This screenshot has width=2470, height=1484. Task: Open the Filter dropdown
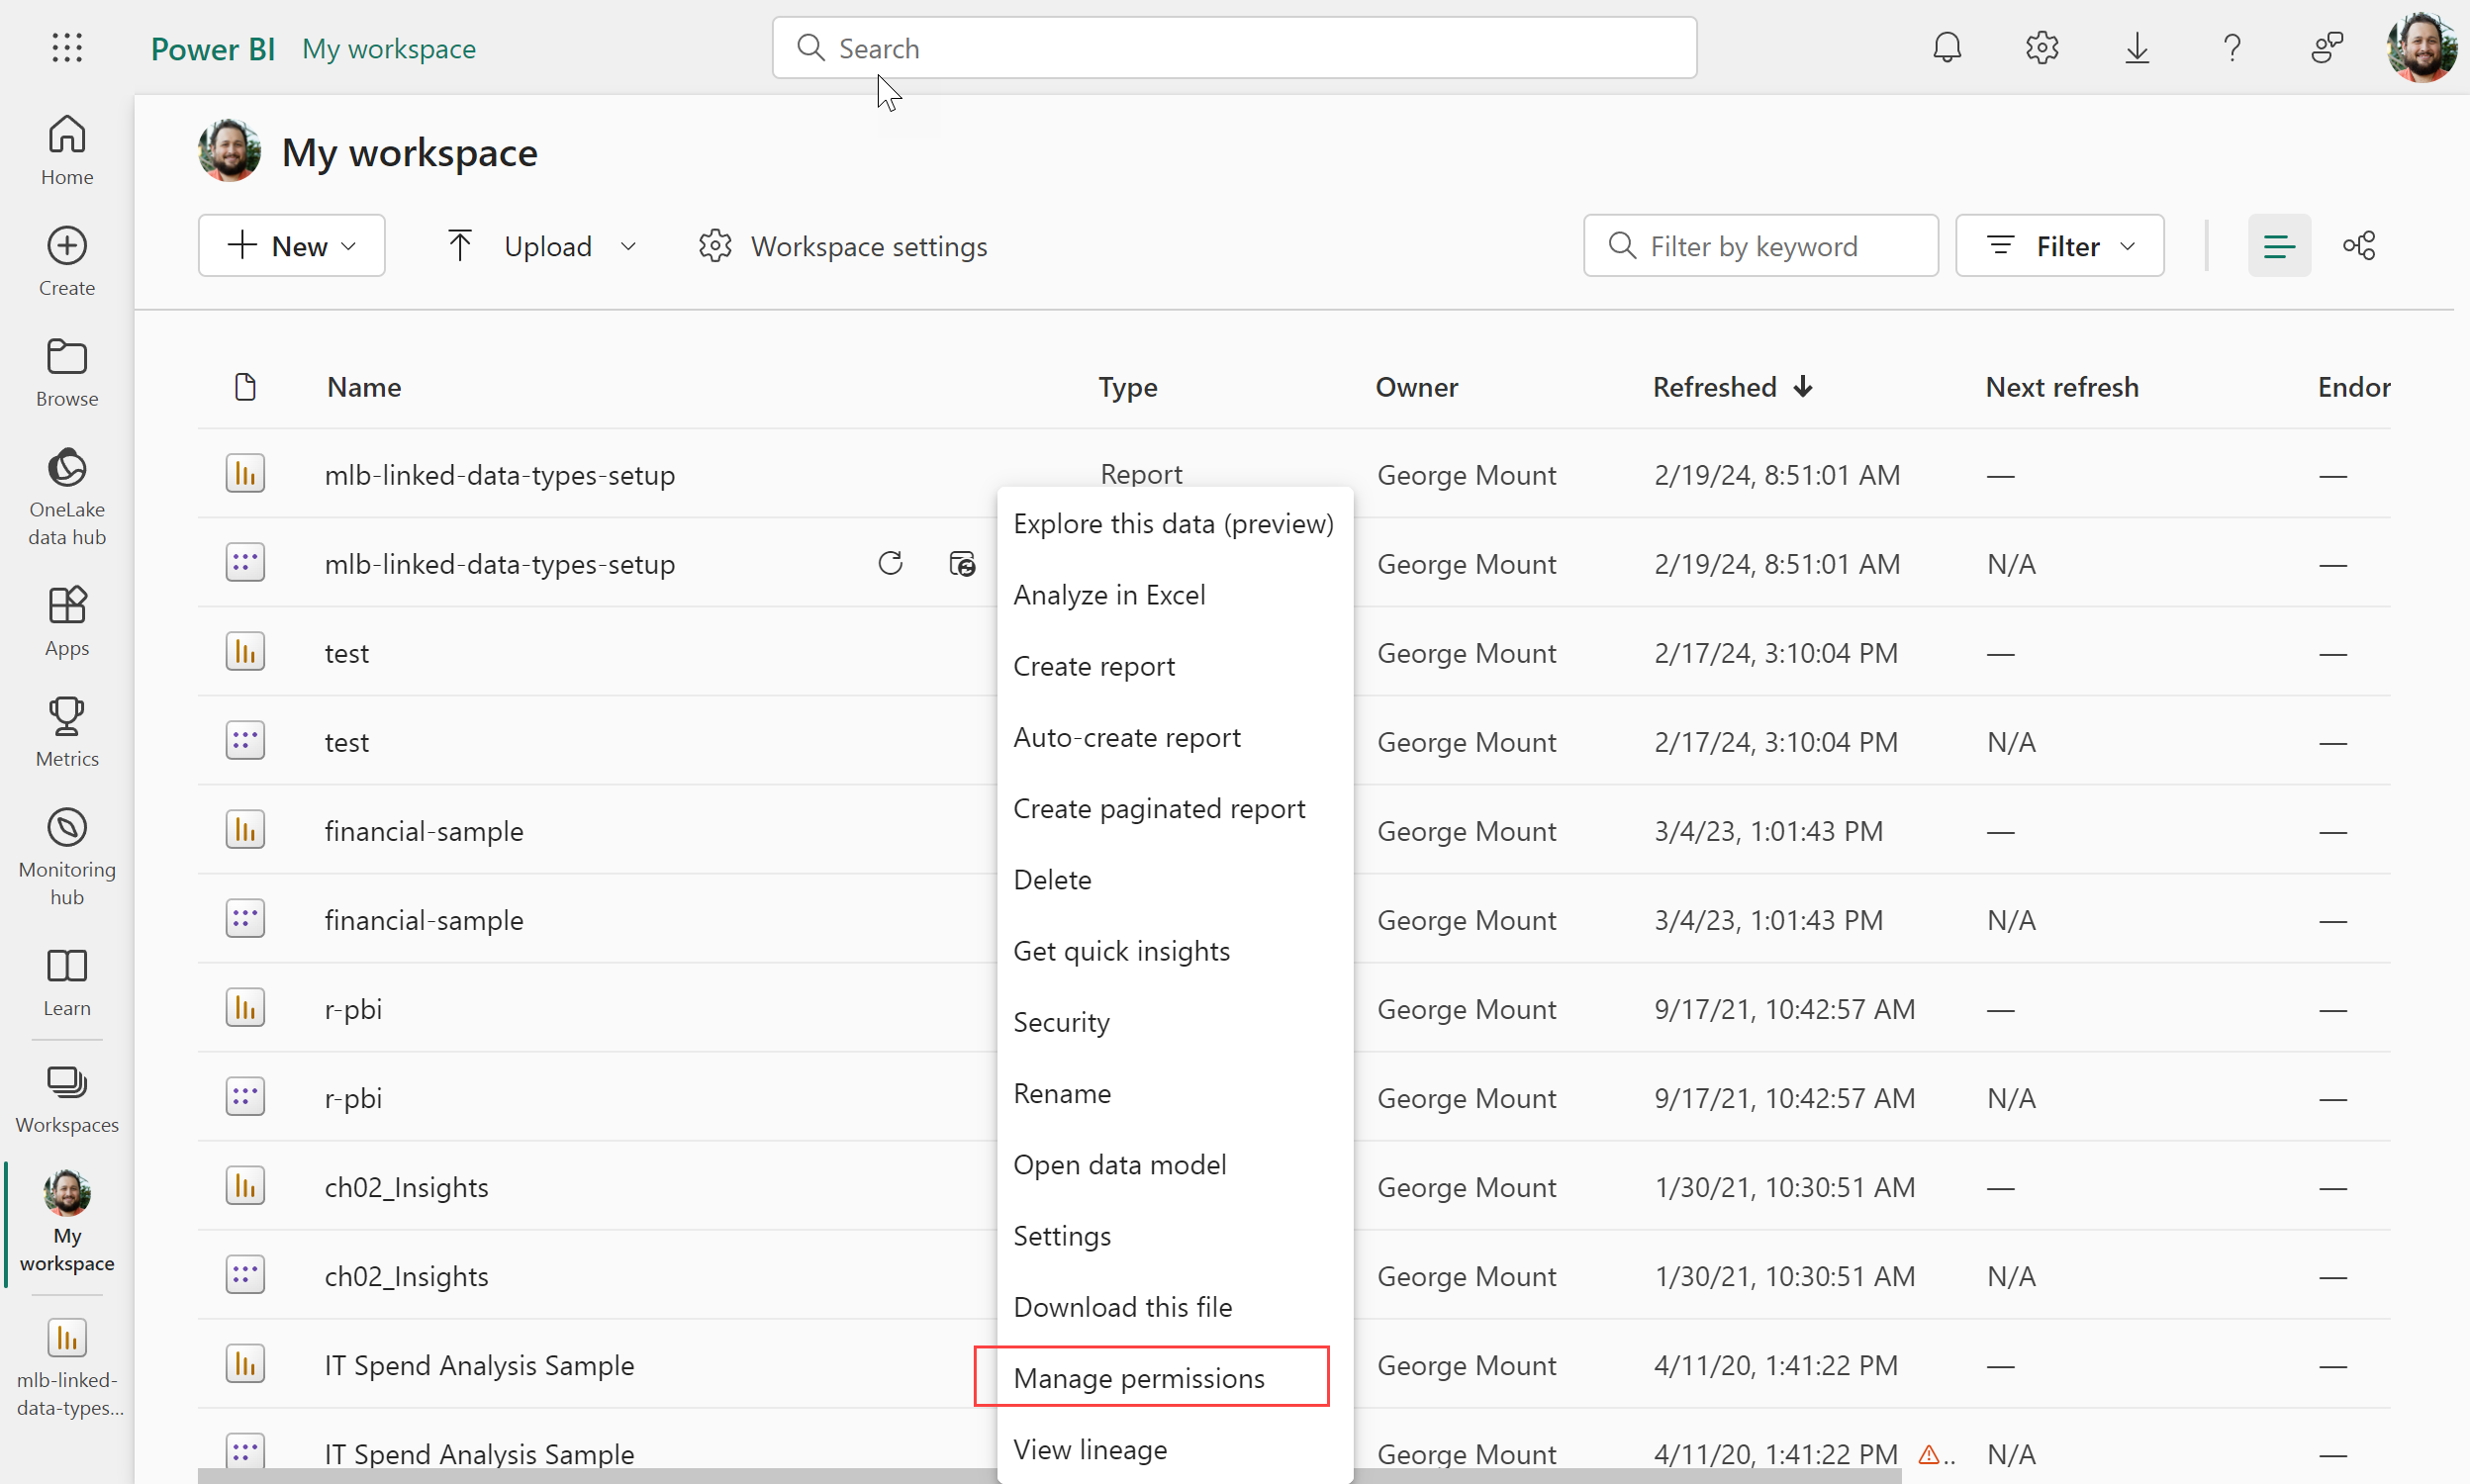(2059, 245)
